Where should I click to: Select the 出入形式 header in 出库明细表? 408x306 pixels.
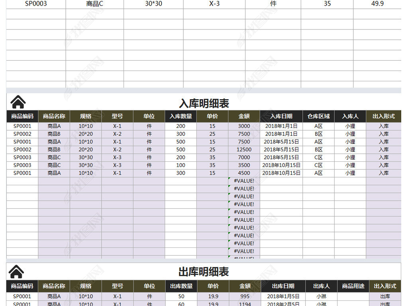384,286
